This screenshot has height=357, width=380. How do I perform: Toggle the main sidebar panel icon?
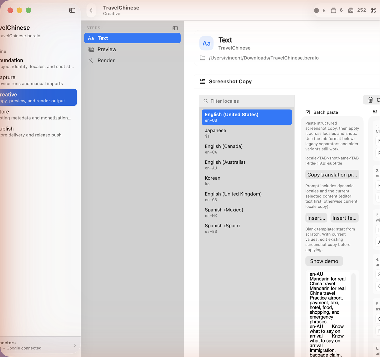[72, 10]
